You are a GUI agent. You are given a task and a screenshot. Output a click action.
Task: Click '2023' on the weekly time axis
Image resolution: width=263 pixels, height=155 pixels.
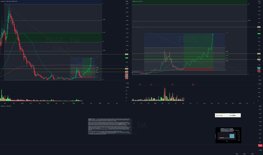point(48,103)
